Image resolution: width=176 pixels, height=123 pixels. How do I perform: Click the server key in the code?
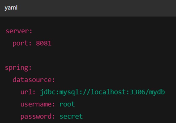[x=17, y=31]
